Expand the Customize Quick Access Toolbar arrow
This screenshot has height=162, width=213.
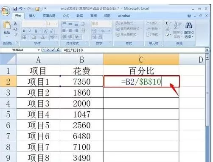click(45, 8)
